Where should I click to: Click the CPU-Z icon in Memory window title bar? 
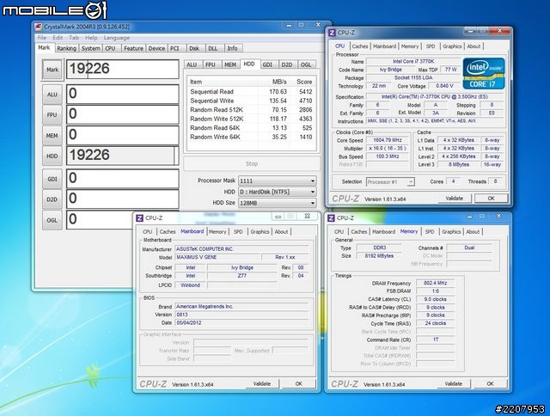click(x=331, y=217)
